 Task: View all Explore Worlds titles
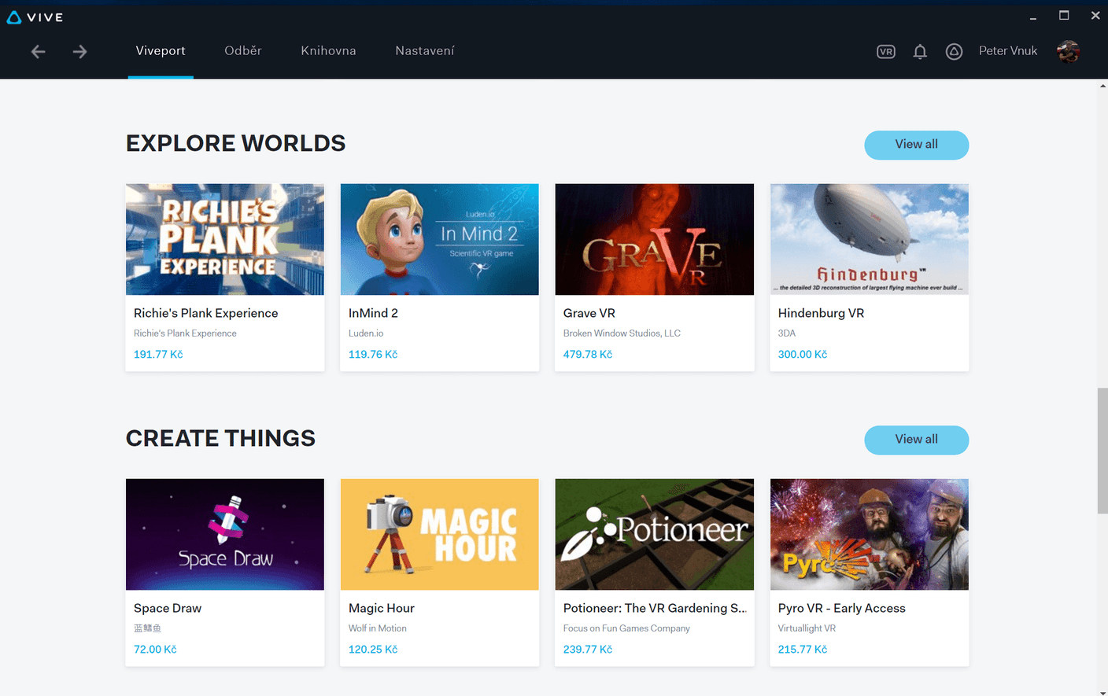pos(917,145)
